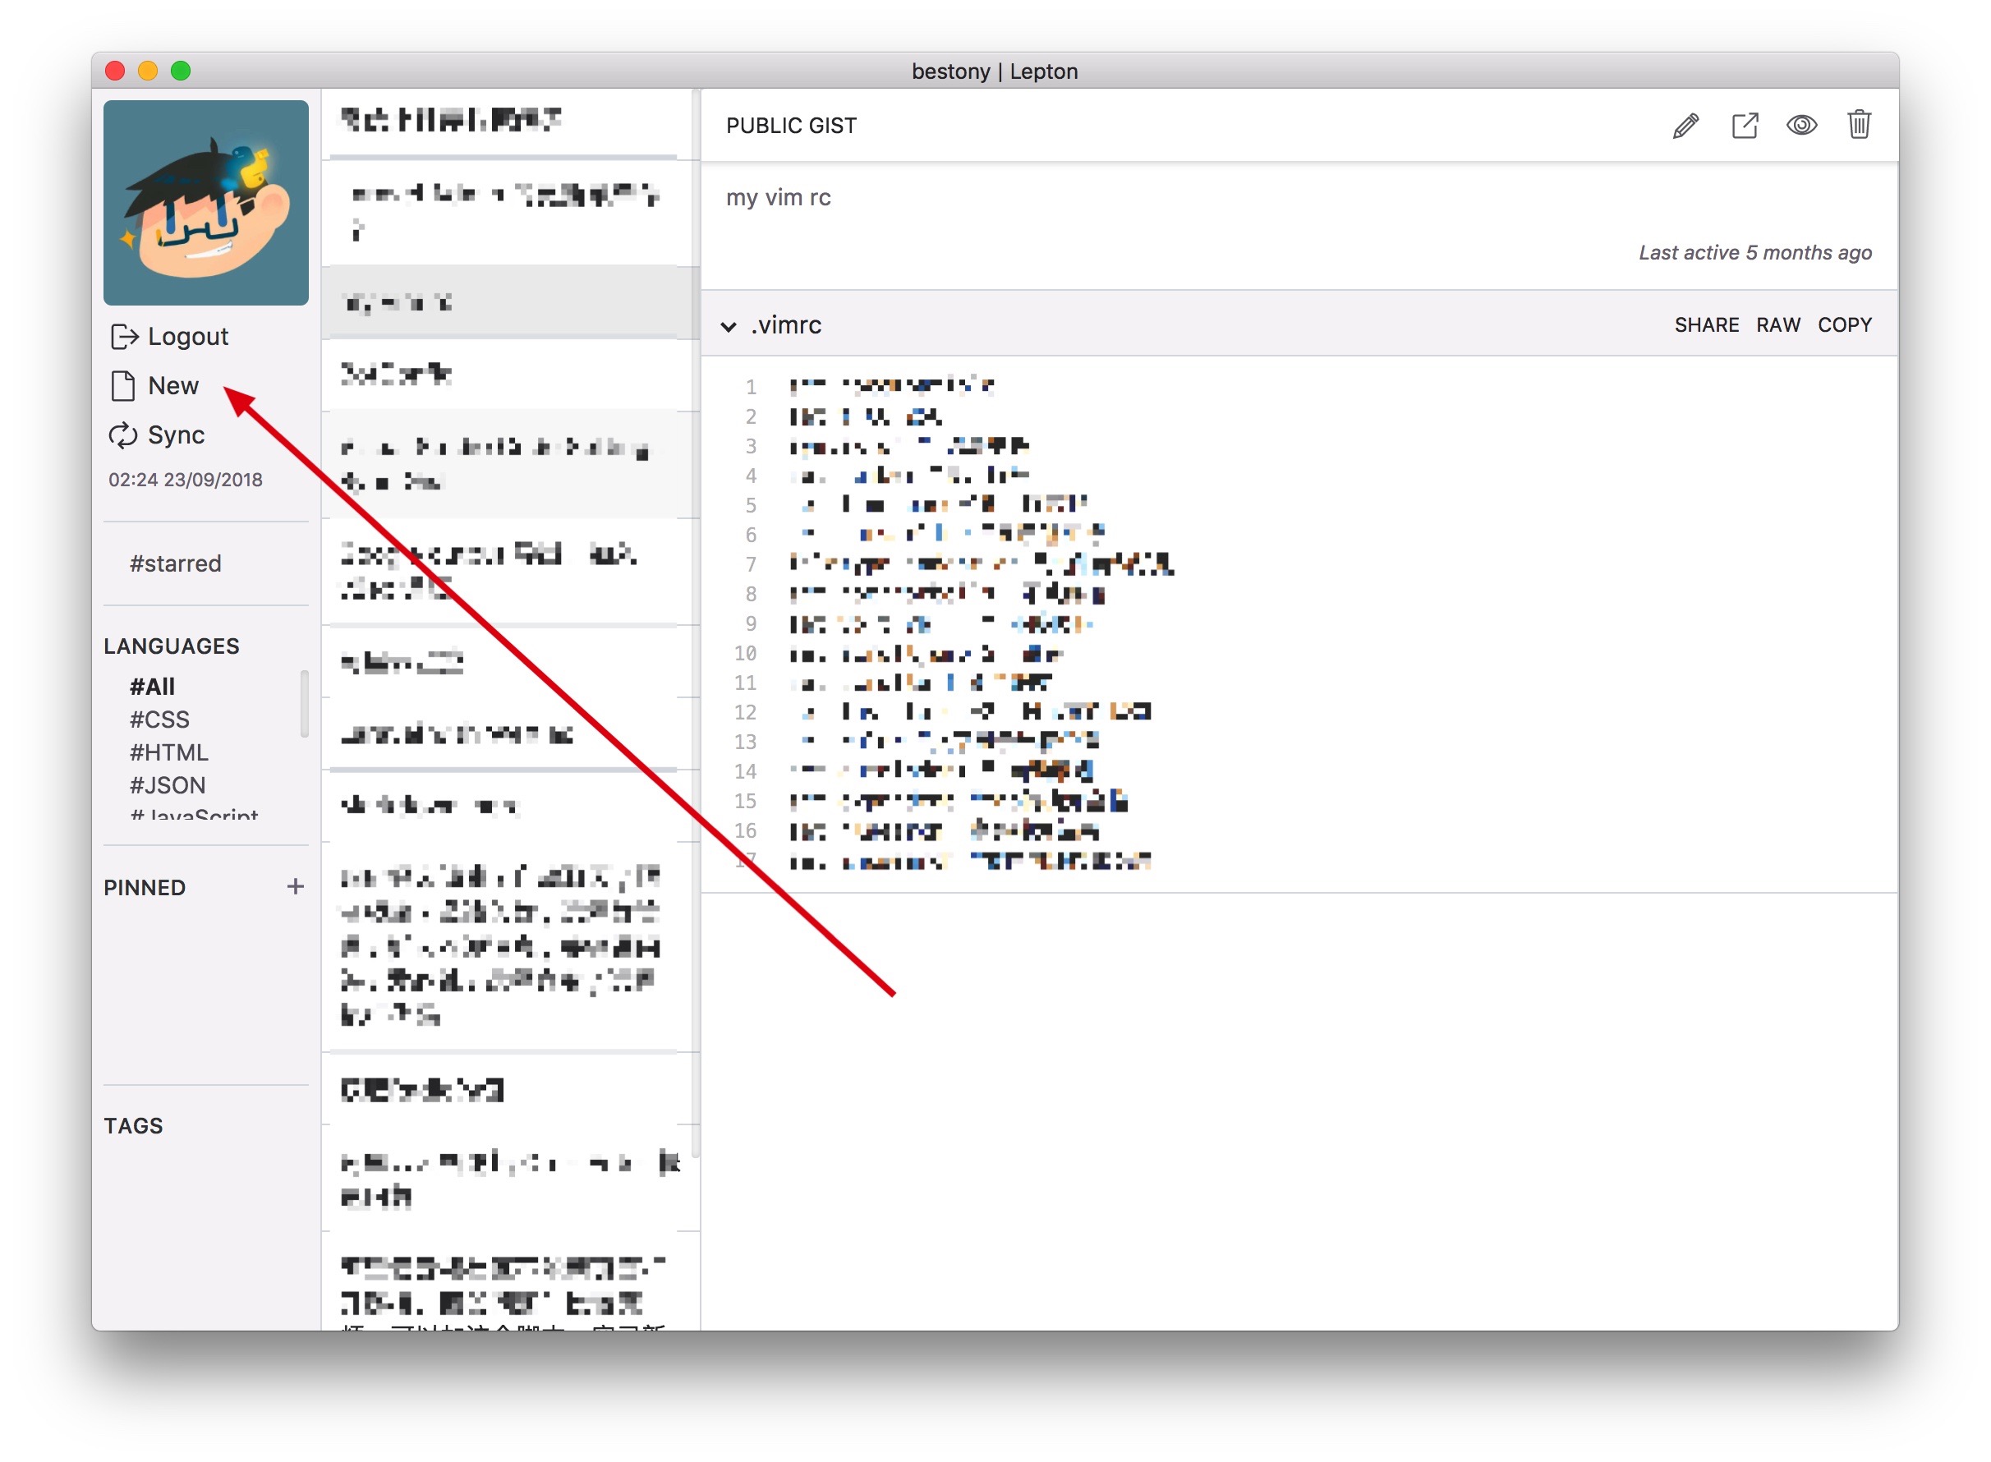Collapse the .vimrc file section chevron
The height and width of the screenshot is (1462, 1991).
729,327
